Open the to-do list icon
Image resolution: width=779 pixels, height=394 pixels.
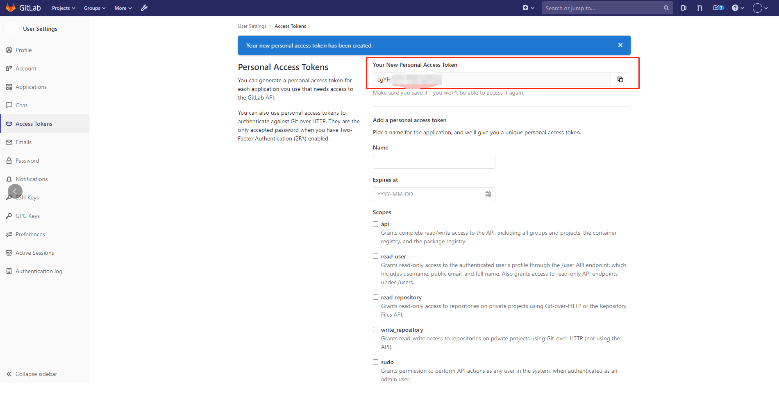718,8
